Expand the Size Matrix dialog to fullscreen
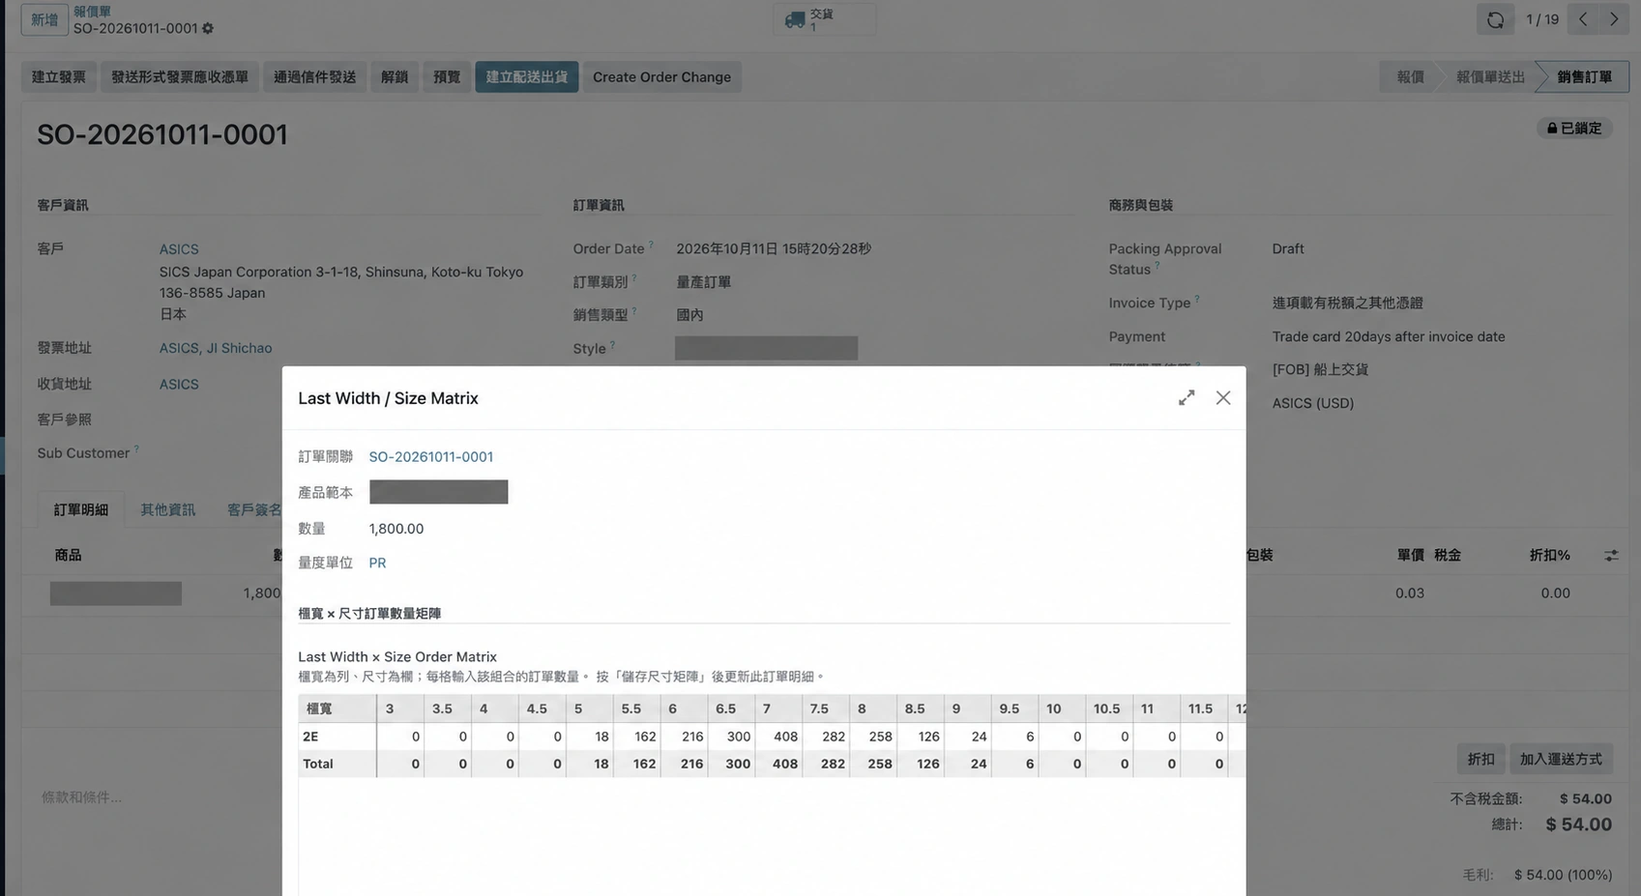 1187,398
